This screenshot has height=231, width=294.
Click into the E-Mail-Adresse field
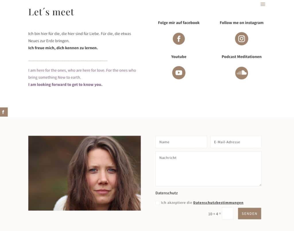236,142
